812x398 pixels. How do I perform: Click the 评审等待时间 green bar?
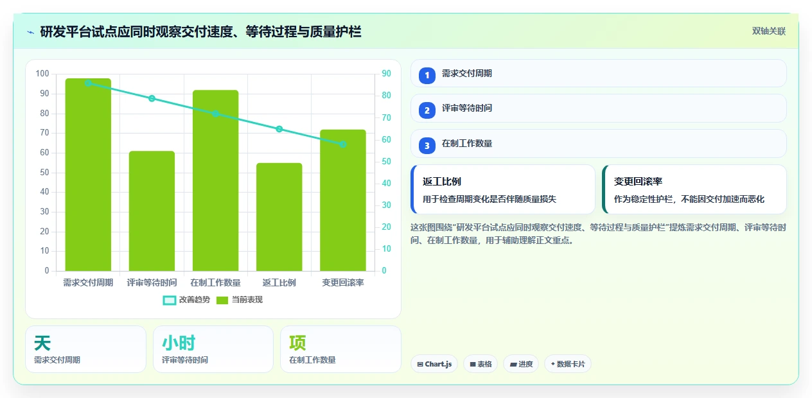click(x=152, y=211)
